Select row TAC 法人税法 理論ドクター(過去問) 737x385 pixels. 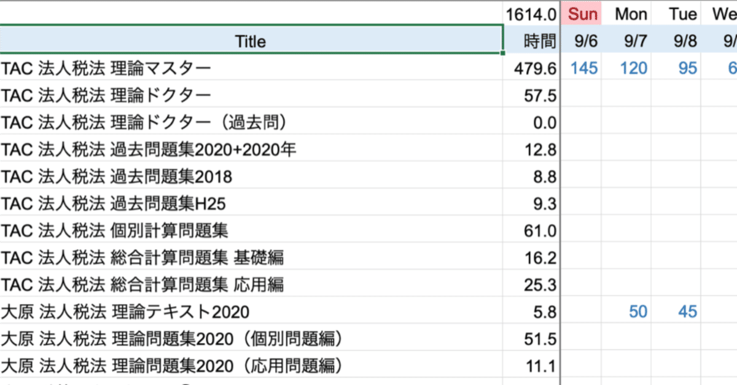(251, 122)
